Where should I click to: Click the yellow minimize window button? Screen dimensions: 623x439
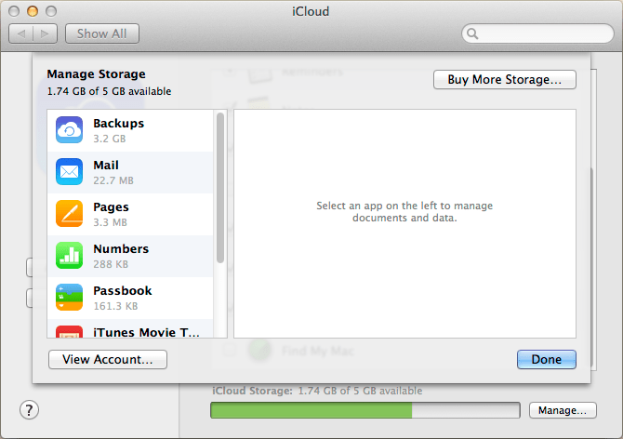click(33, 11)
